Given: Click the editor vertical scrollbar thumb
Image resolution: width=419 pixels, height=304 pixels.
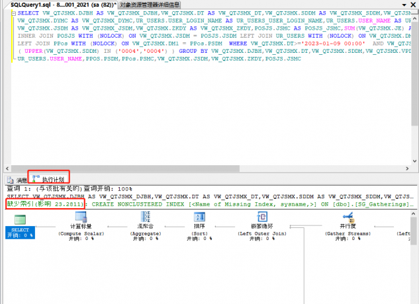Looking at the screenshot, I should click(x=415, y=73).
